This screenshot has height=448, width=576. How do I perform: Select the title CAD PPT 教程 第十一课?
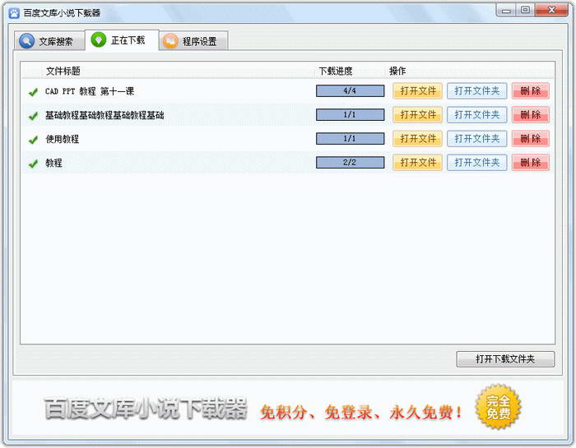90,91
